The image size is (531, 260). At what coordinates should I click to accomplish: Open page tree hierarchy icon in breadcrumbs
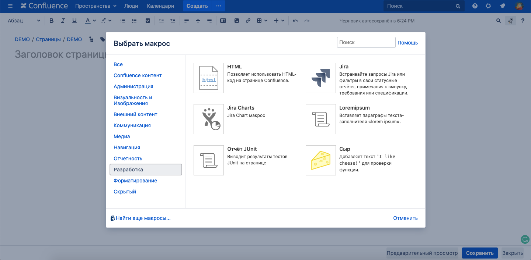point(91,39)
